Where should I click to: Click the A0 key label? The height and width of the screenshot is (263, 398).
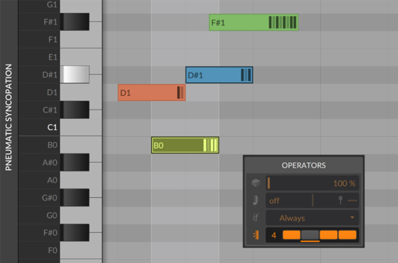(52, 180)
